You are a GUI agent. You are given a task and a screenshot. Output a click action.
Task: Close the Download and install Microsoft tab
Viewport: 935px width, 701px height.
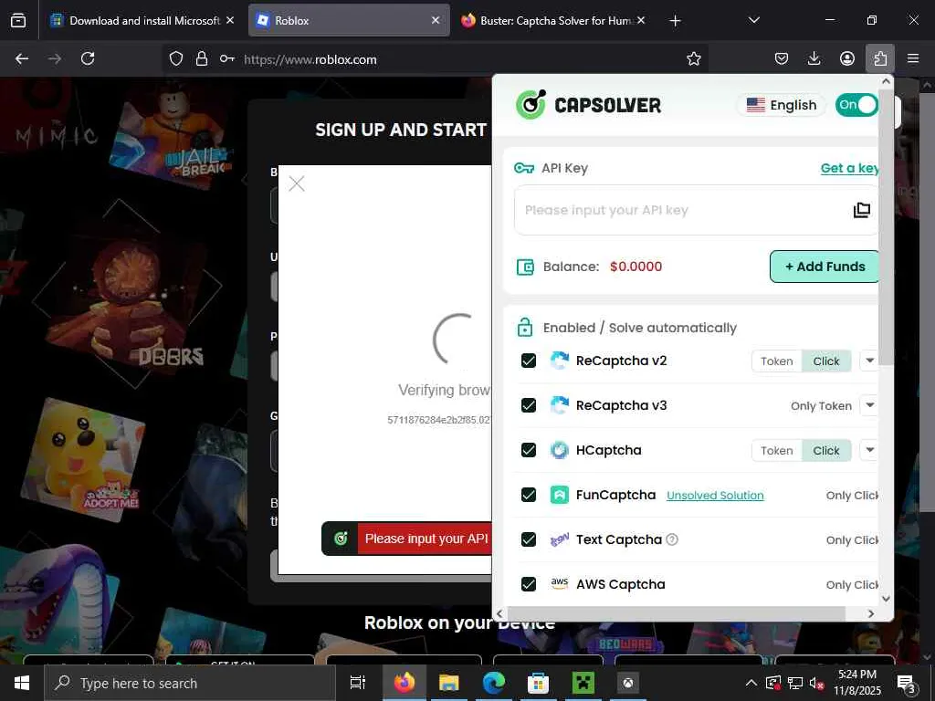[230, 20]
